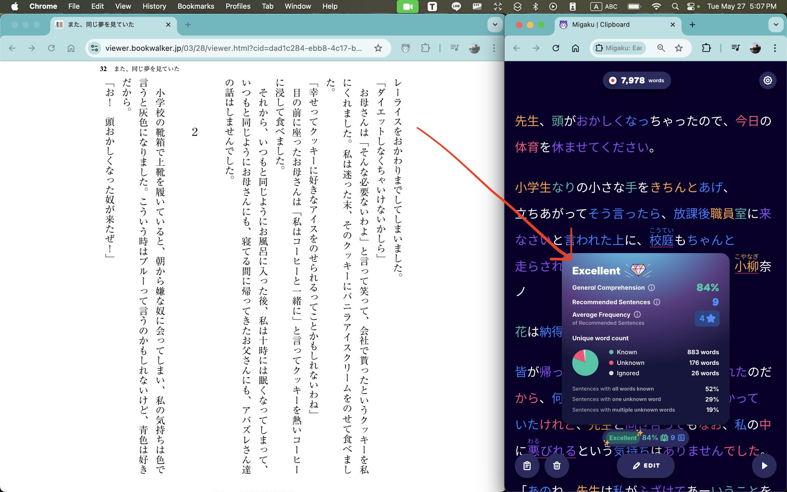Open the Migaku clipboard settings gear
This screenshot has width=787, height=492.
768,80
